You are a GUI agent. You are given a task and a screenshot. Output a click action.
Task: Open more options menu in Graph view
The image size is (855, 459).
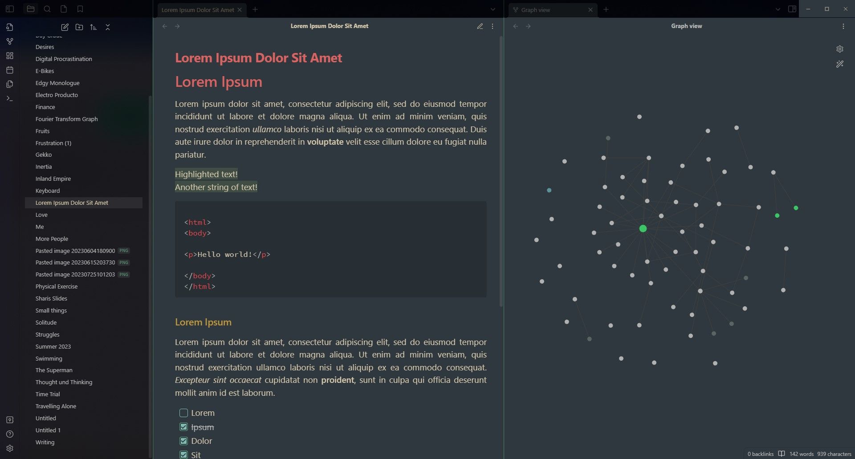click(843, 26)
